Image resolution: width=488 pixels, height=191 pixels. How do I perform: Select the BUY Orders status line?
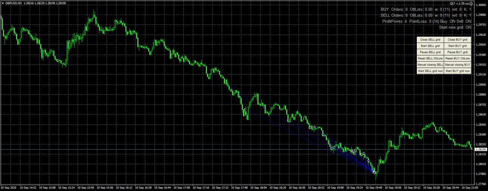coord(426,9)
